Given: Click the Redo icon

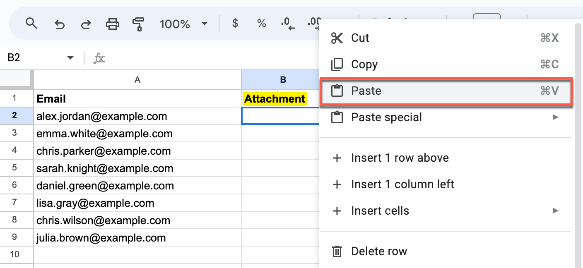Looking at the screenshot, I should coord(86,24).
